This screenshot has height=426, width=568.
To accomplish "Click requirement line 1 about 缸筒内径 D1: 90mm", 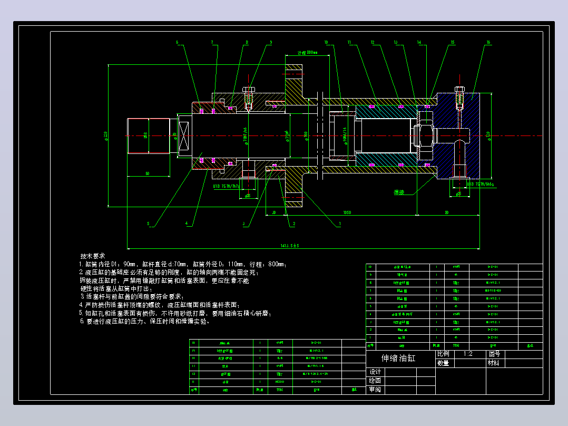I will tap(182, 264).
